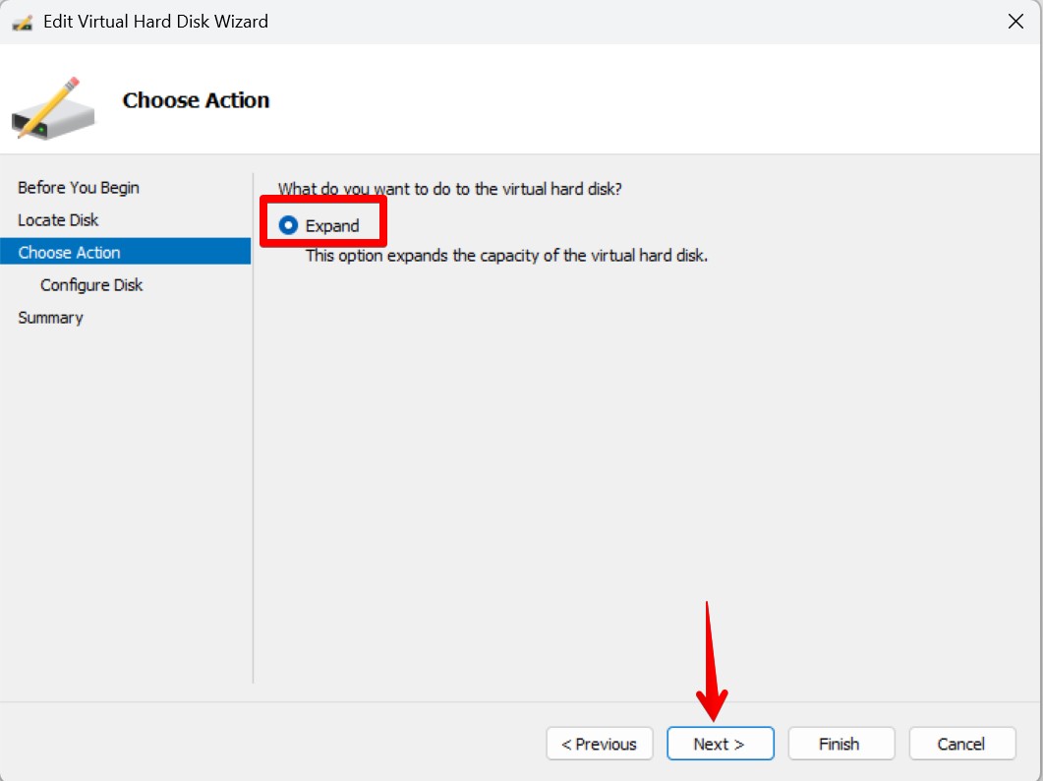Click the wizard title bar app icon
Viewport: 1043px width, 781px height.
22,23
